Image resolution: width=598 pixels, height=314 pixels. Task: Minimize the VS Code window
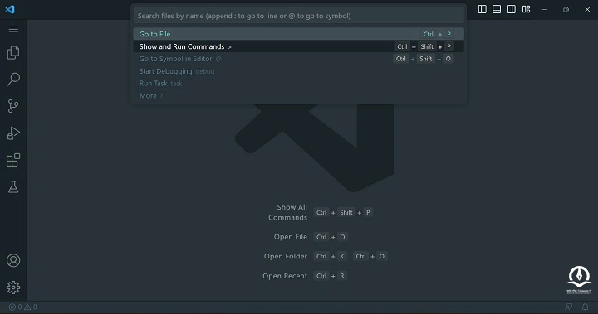pyautogui.click(x=545, y=9)
